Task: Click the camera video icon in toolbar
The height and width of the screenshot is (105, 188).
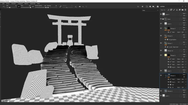Action: click(x=153, y=7)
